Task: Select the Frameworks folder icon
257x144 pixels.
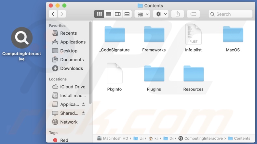Action: [154, 34]
